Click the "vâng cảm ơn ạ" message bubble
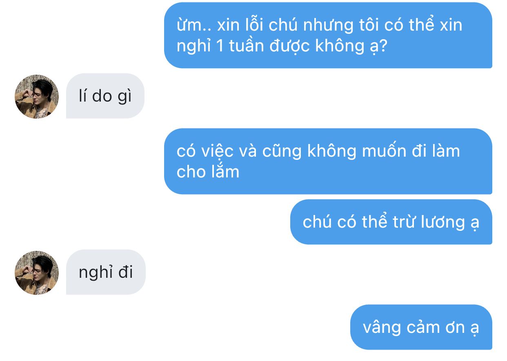Image resolution: width=507 pixels, height=361 pixels. pyautogui.click(x=421, y=327)
